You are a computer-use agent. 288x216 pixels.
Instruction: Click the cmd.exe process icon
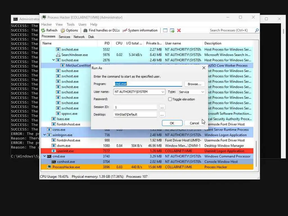pos(49,156)
